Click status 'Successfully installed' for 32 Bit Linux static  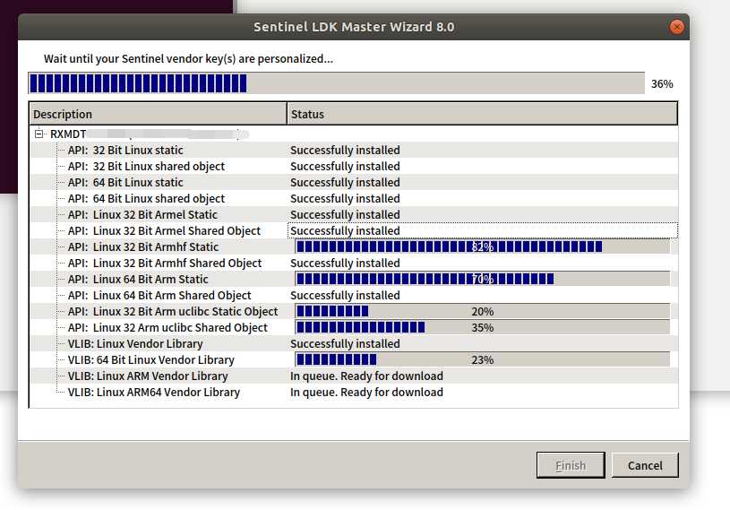point(345,150)
